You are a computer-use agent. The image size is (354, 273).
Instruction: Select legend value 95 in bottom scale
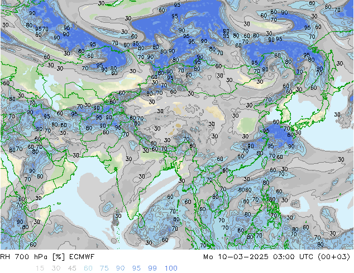coord(136,269)
